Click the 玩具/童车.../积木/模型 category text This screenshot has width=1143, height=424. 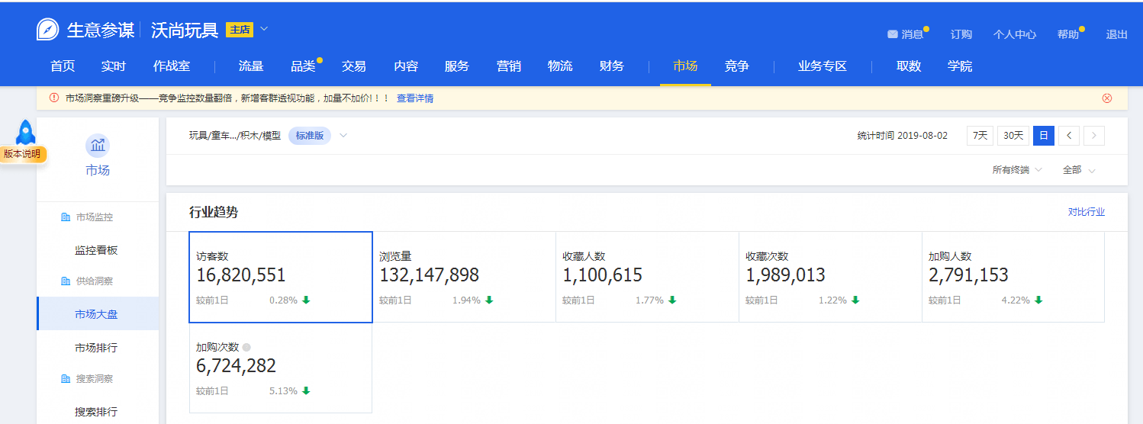click(235, 136)
